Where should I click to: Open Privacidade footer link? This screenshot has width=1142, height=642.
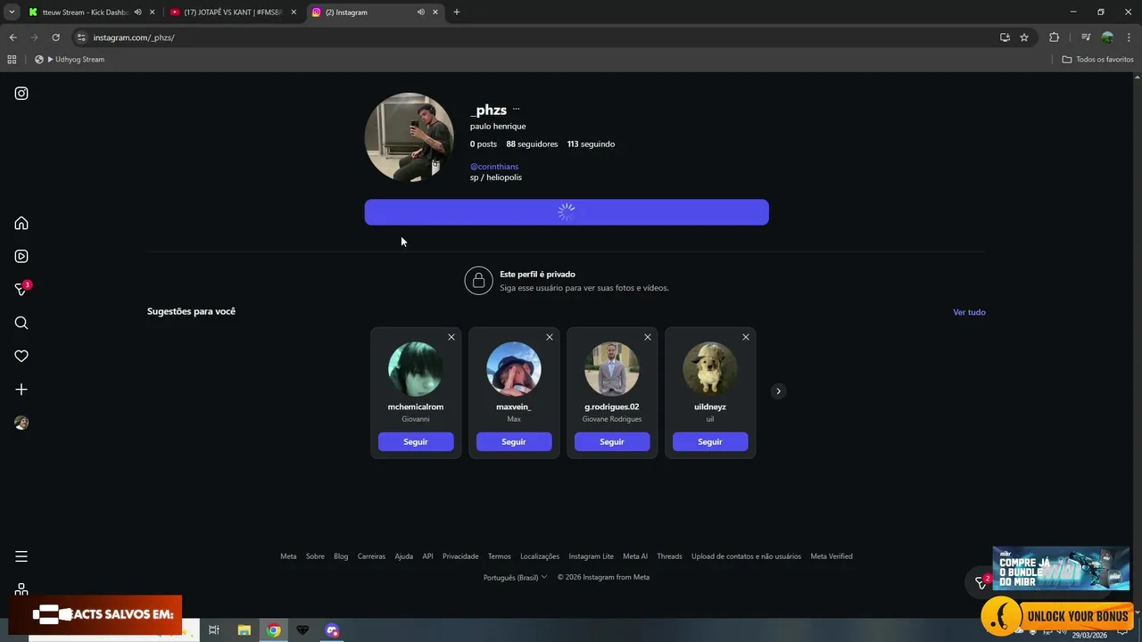click(x=460, y=556)
